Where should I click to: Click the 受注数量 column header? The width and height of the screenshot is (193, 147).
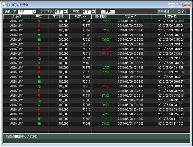[59, 16]
